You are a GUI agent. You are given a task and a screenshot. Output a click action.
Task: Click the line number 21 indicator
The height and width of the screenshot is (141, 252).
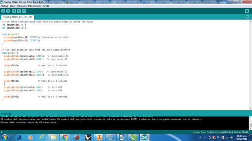pyautogui.click(x=2, y=132)
